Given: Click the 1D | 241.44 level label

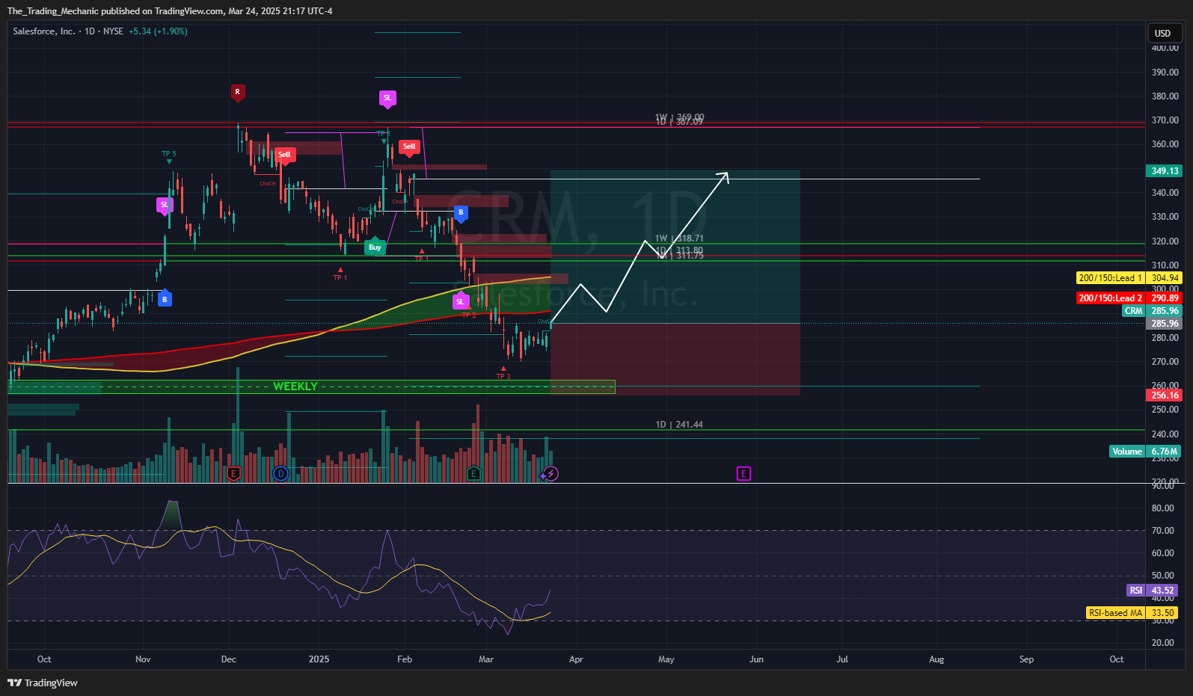Looking at the screenshot, I should coord(679,425).
